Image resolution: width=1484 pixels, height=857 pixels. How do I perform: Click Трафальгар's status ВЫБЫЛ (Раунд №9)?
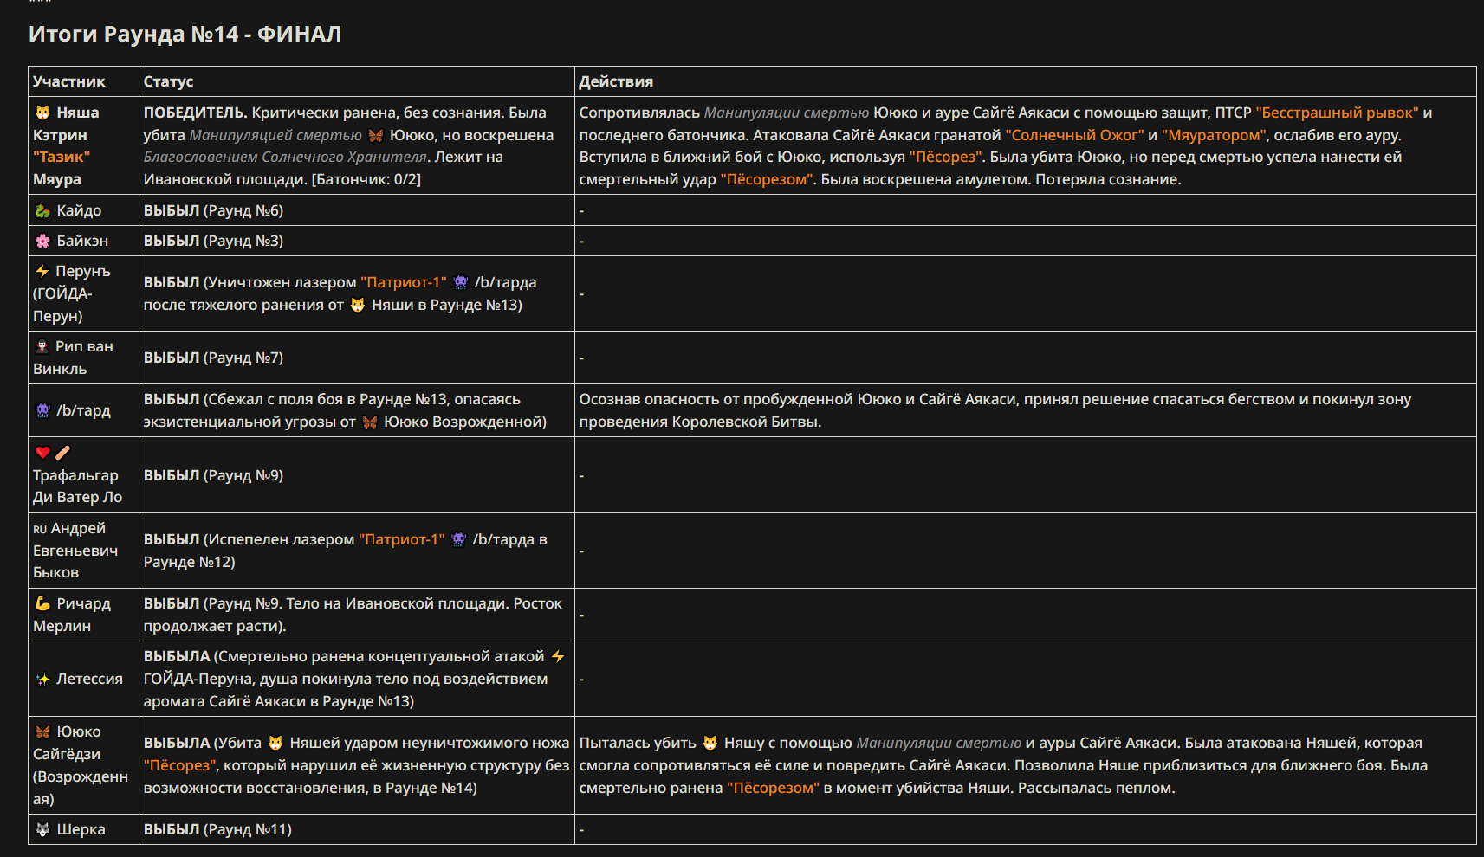click(213, 475)
